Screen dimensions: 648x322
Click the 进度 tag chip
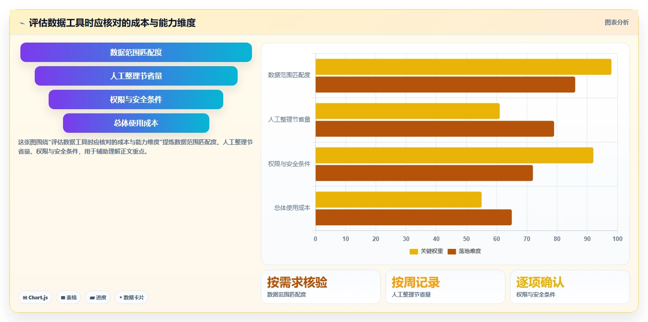pos(98,297)
